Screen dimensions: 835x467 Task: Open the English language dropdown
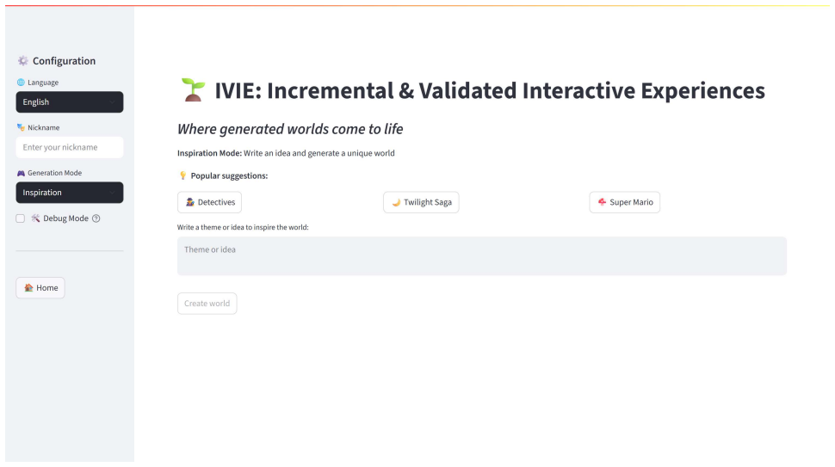point(70,102)
